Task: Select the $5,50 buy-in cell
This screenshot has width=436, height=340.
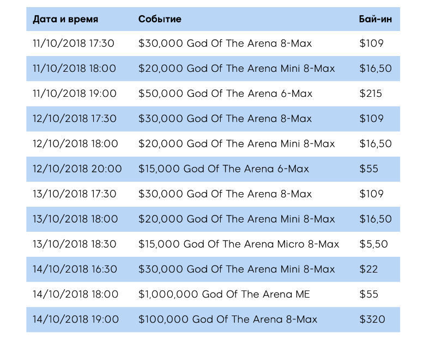Action: click(x=373, y=244)
